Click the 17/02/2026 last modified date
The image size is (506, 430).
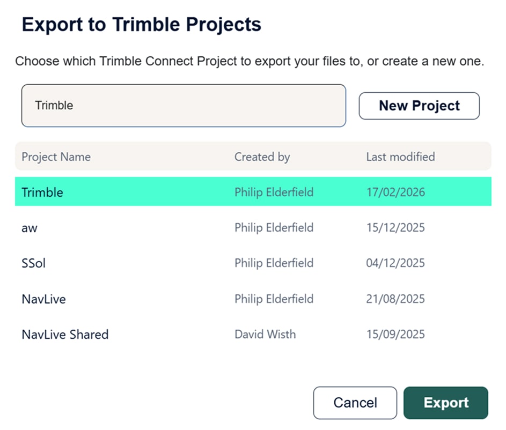(x=395, y=192)
